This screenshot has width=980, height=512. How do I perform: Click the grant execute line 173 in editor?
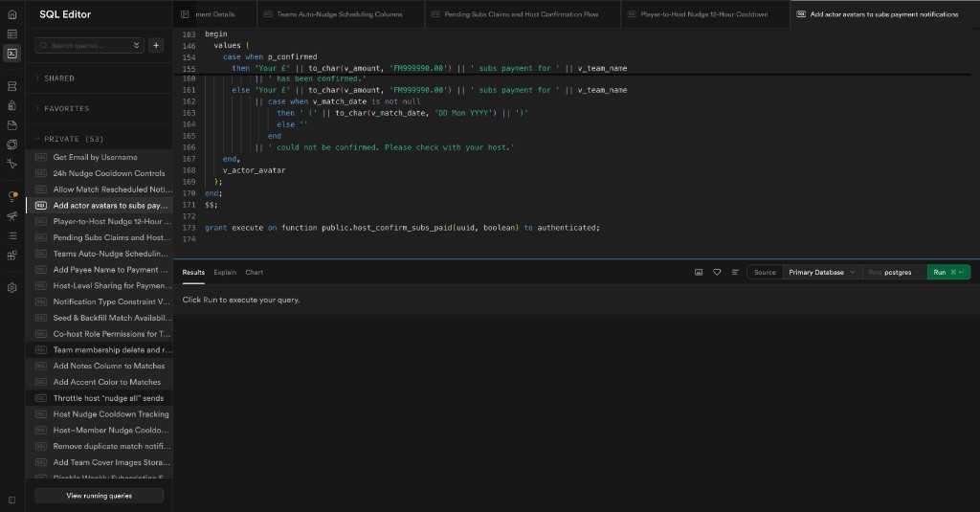402,228
